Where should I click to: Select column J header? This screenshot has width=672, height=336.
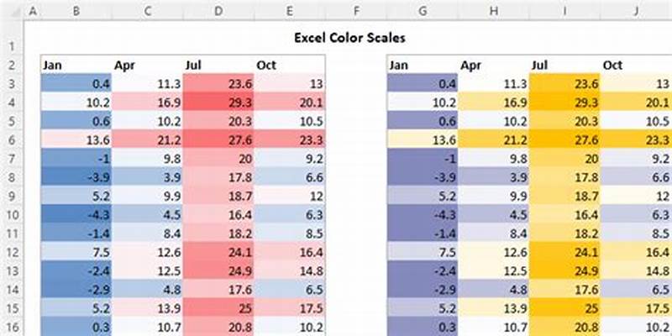(x=636, y=12)
